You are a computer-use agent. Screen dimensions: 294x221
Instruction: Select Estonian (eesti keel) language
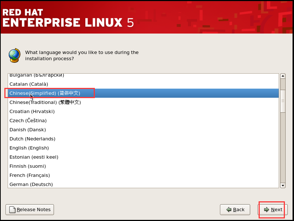143,157
